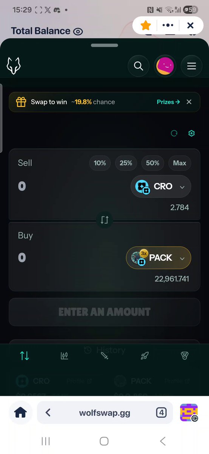Open the Prizes link

[168, 102]
